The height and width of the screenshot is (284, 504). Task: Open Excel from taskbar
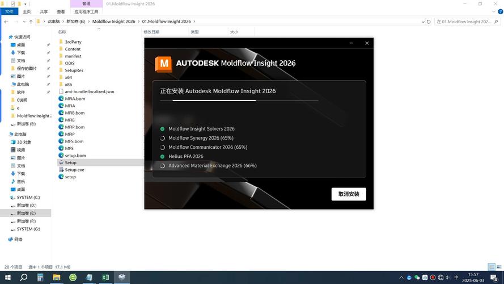point(105,277)
